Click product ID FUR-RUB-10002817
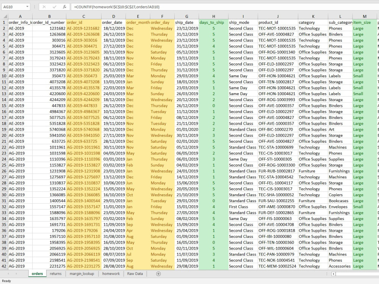Image resolution: width=379 pixels, height=284 pixels. pyautogui.click(x=278, y=171)
